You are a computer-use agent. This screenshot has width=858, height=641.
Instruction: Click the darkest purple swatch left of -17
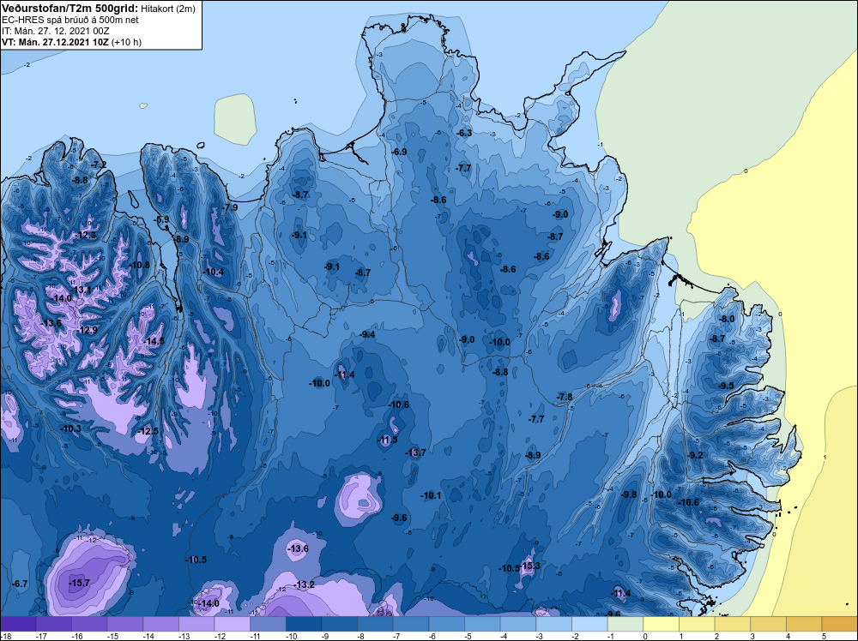[x=18, y=624]
